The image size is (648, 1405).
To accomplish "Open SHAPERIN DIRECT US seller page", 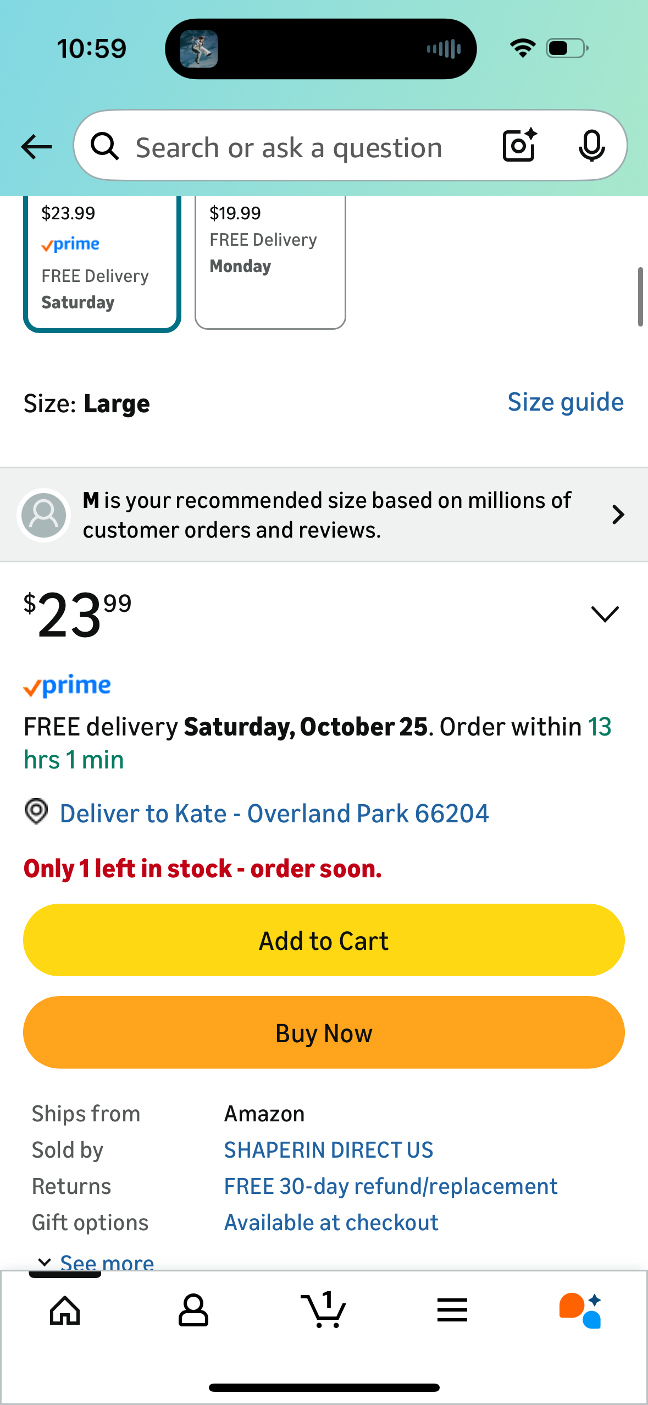I will point(329,1150).
